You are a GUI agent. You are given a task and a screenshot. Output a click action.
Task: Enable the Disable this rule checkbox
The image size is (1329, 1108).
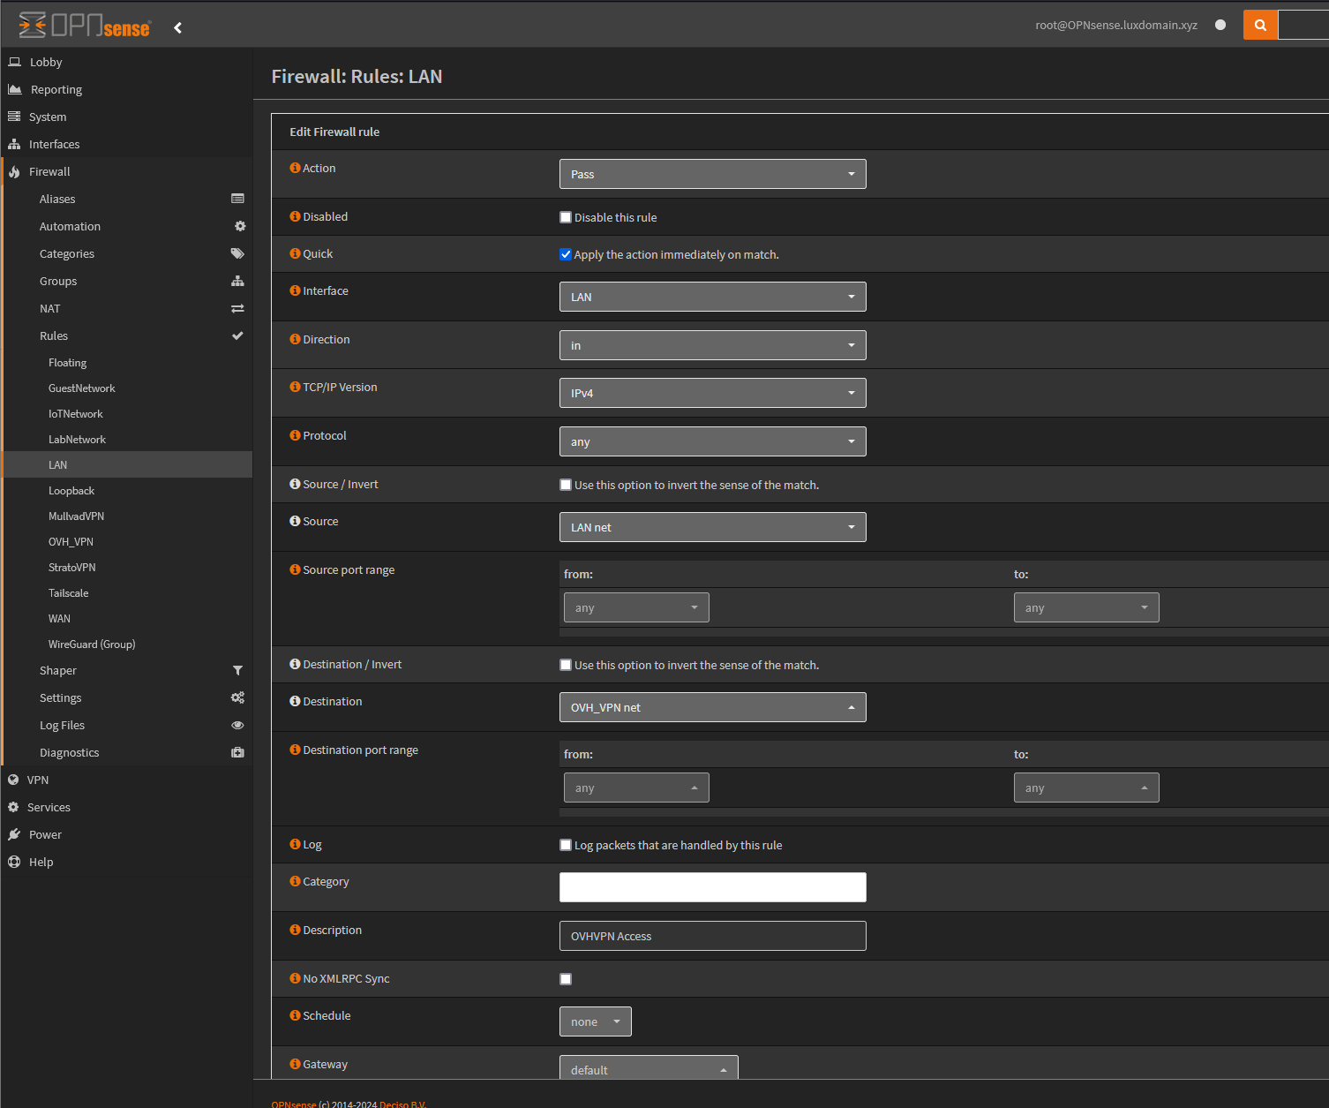(x=566, y=217)
